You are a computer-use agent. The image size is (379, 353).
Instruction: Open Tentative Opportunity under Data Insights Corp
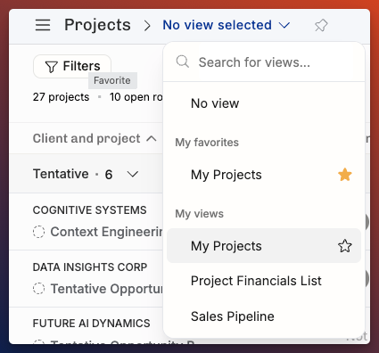(107, 289)
